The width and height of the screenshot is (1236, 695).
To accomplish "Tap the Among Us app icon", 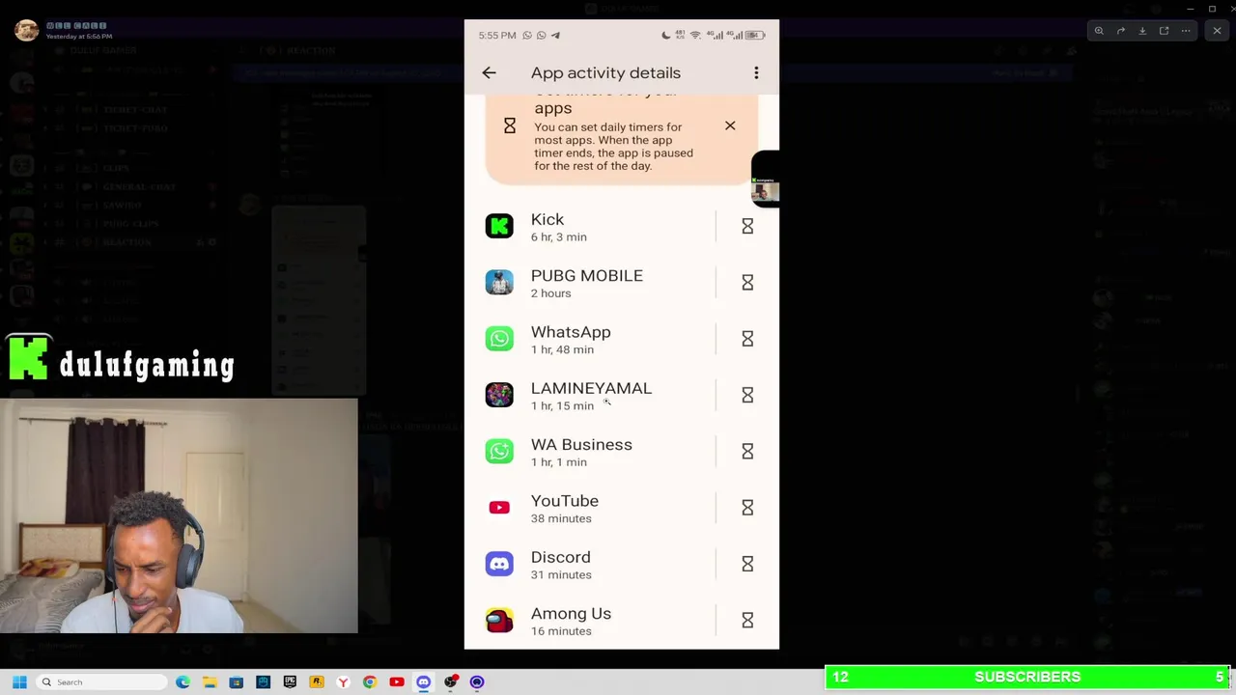I will pos(499,620).
